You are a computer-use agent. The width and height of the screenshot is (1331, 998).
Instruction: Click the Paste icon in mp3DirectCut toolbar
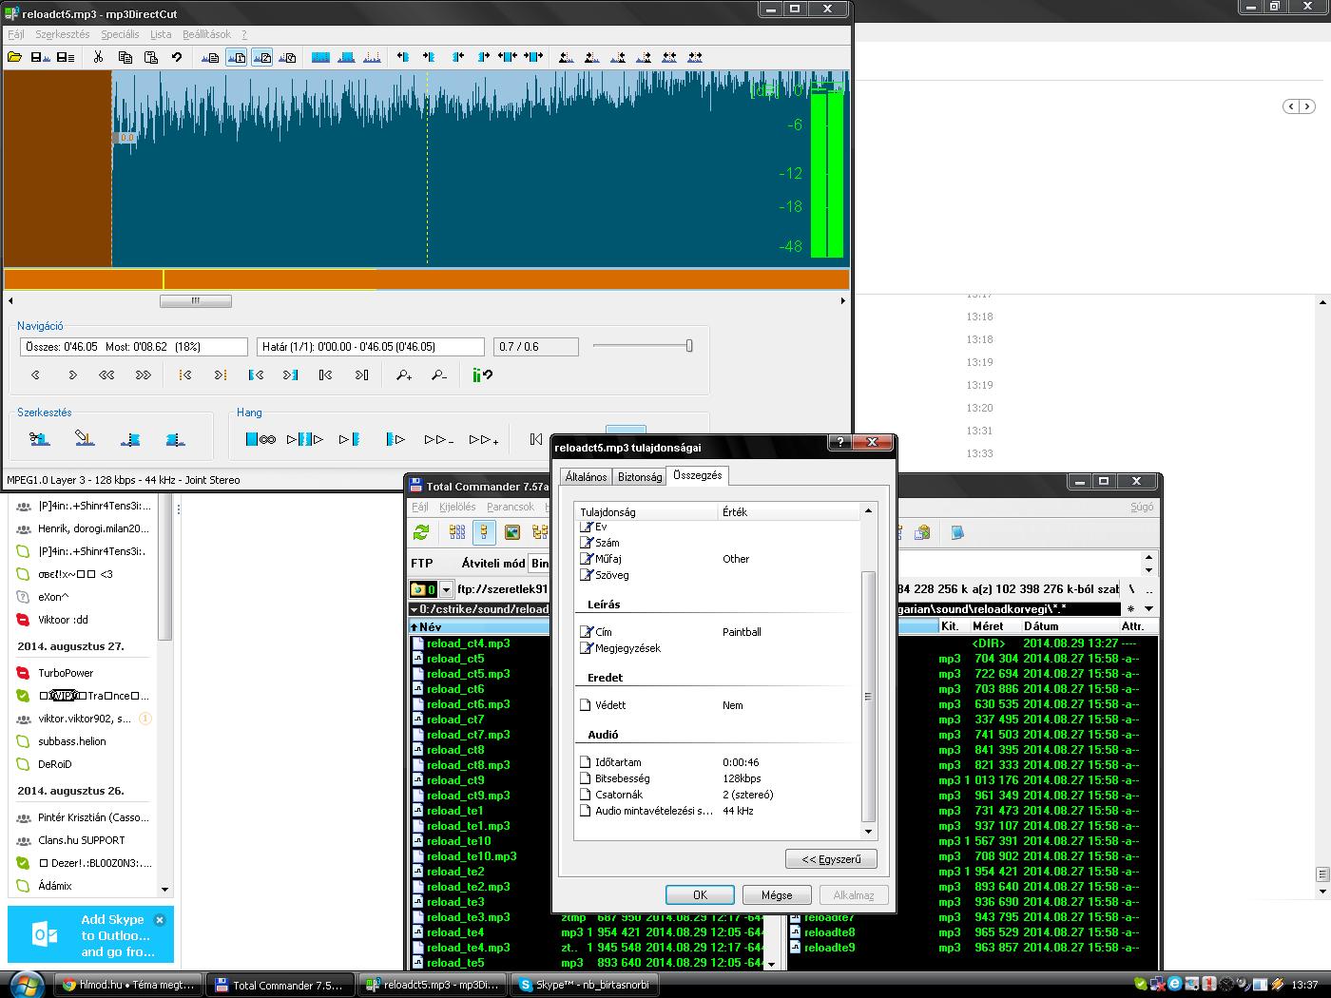pos(150,57)
